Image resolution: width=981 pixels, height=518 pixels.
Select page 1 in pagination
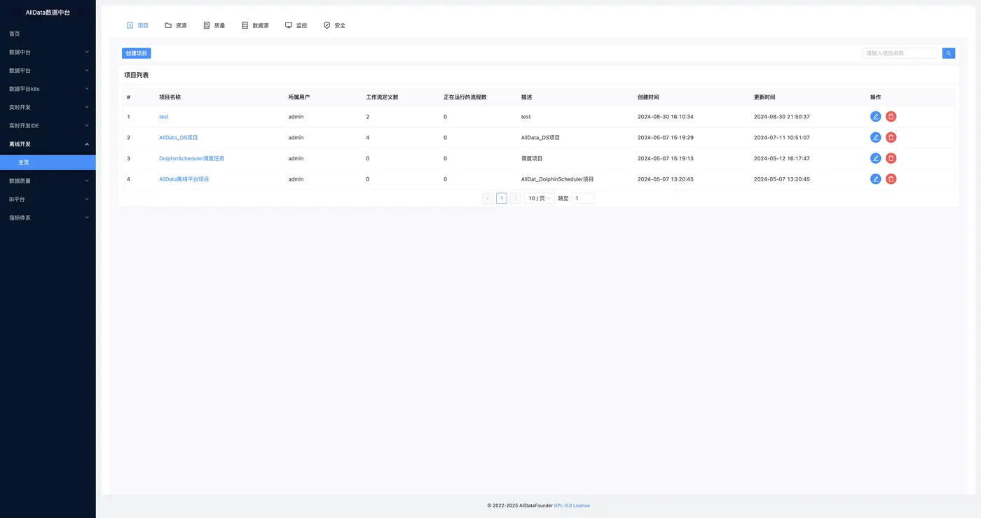pos(502,198)
